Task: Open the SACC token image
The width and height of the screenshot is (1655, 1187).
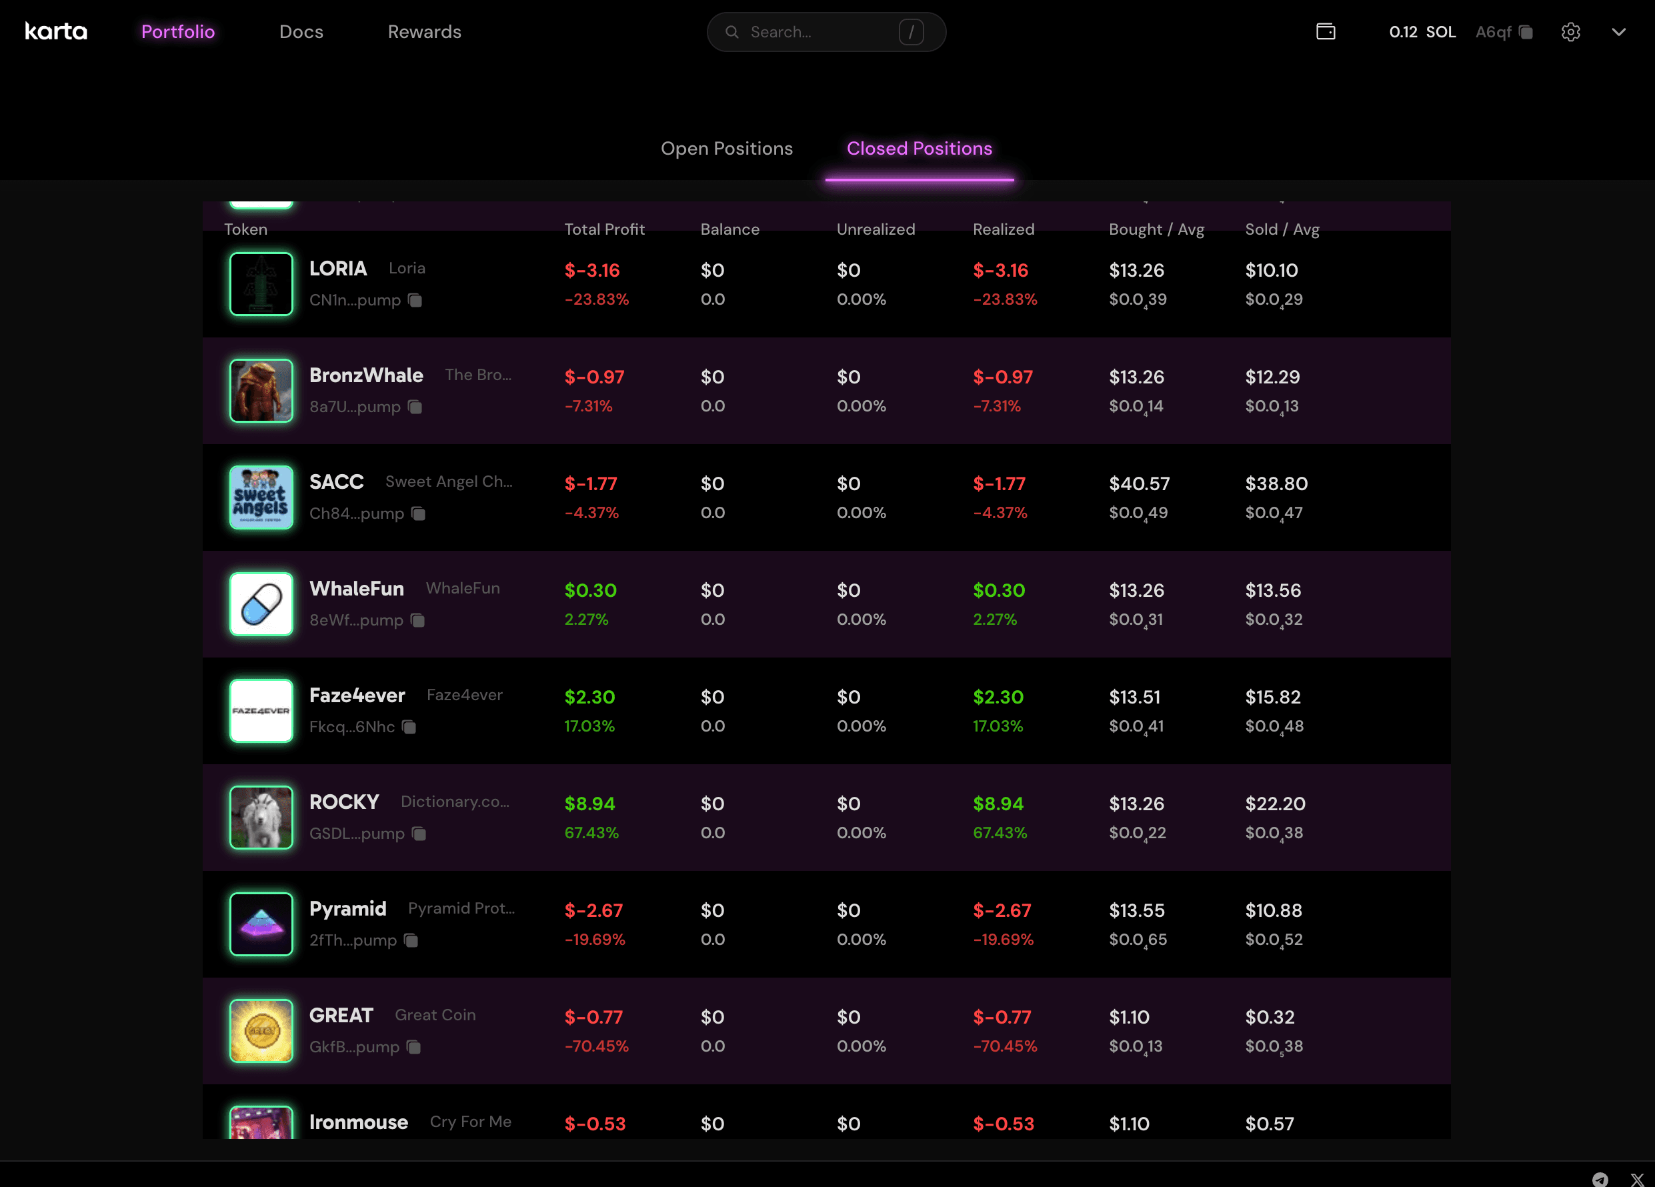Action: pyautogui.click(x=261, y=497)
